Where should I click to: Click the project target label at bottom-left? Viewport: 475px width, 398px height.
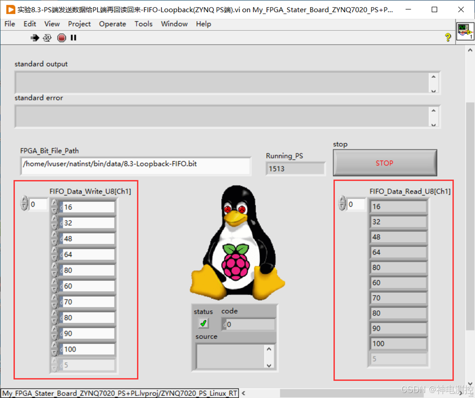coord(120,393)
